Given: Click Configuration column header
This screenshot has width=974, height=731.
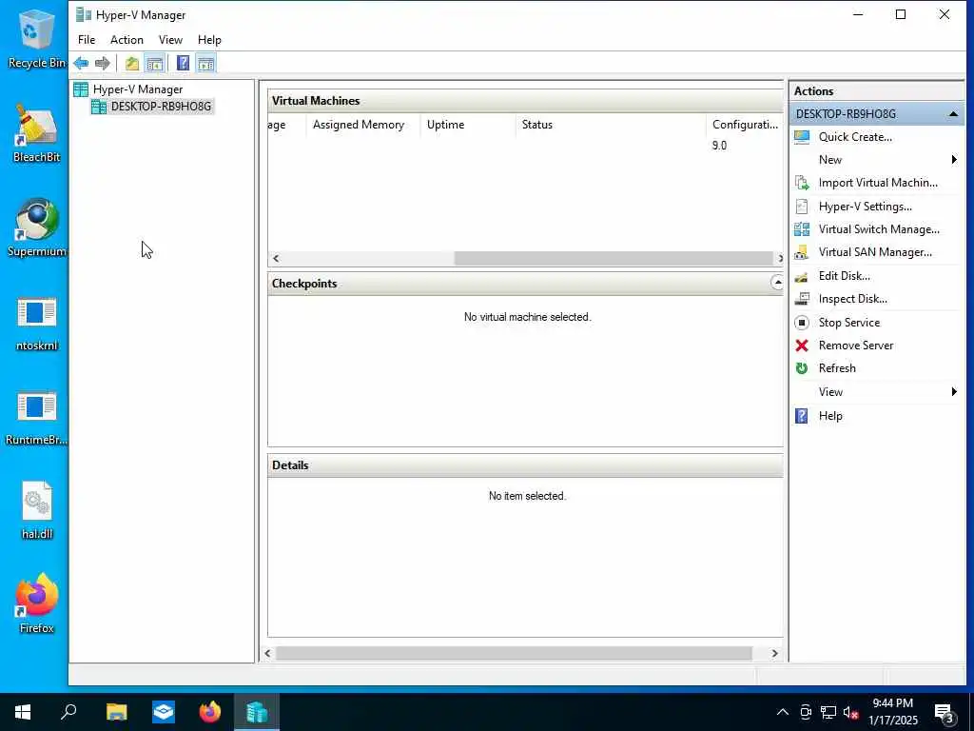Looking at the screenshot, I should coord(745,125).
